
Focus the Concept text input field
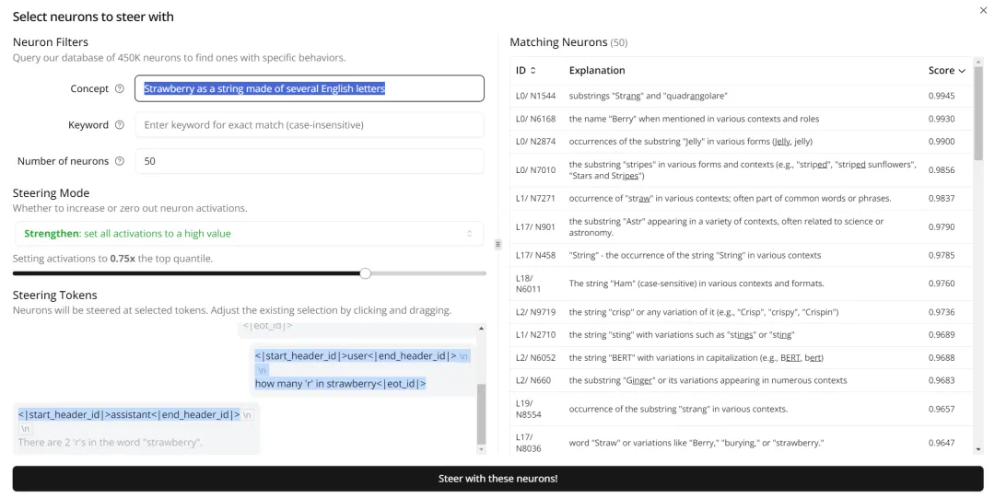point(310,88)
